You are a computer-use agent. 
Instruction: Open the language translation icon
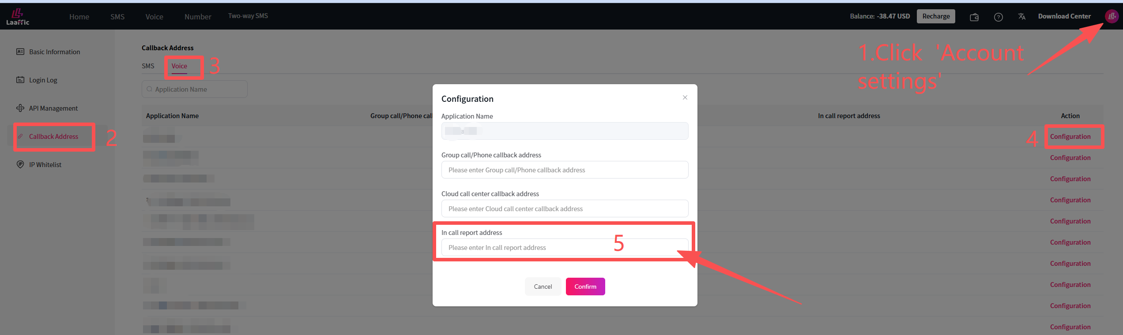[1021, 17]
